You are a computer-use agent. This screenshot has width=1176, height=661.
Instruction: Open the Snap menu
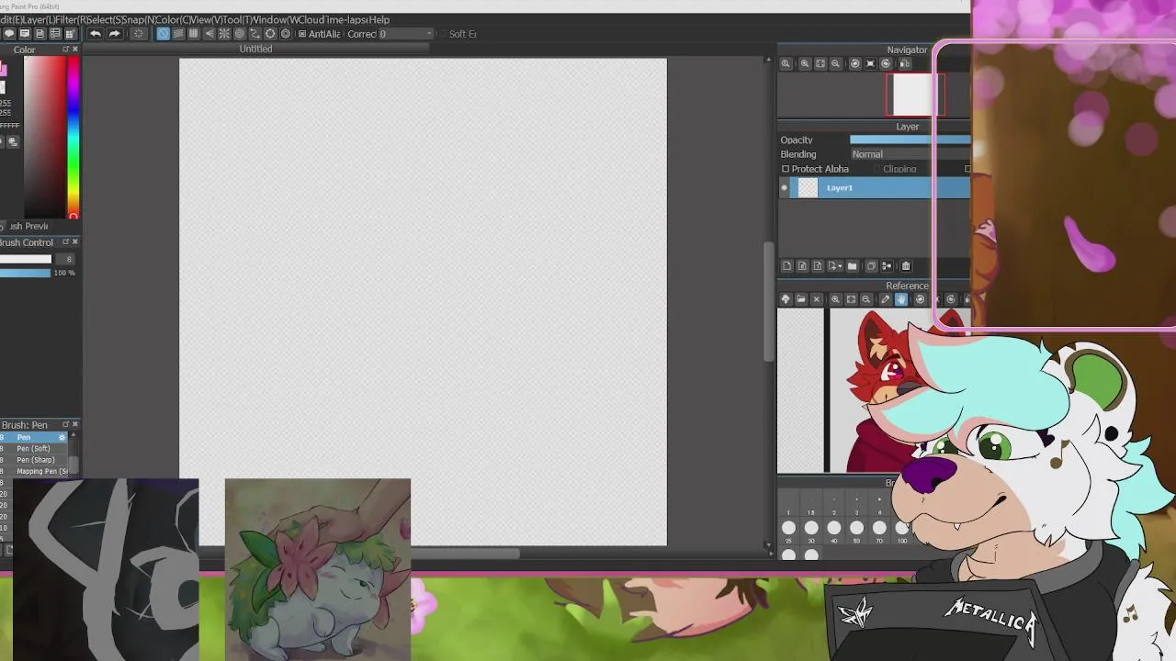click(139, 19)
